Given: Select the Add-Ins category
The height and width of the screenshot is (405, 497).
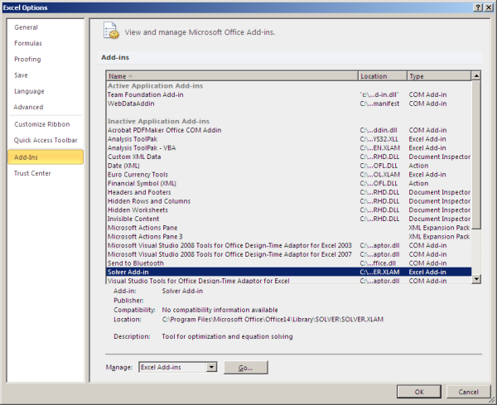Looking at the screenshot, I should coord(46,157).
